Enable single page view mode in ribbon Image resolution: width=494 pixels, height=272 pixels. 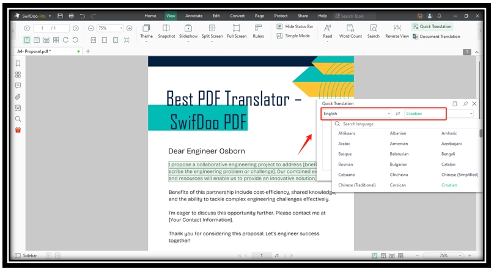[x=27, y=40]
